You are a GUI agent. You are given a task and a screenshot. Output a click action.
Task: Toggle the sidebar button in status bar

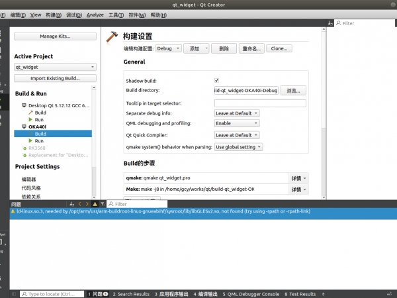[14, 293]
